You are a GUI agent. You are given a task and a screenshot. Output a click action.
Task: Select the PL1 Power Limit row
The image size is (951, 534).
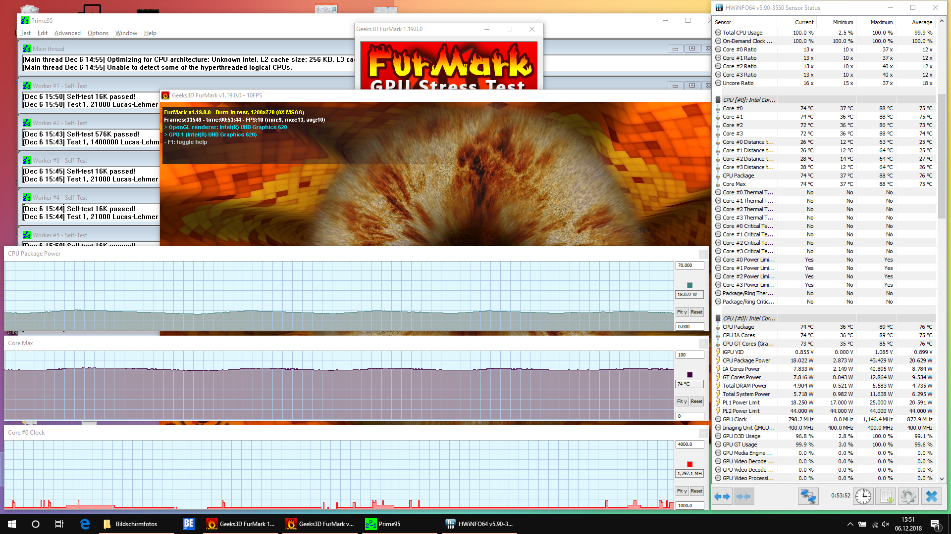(x=824, y=402)
